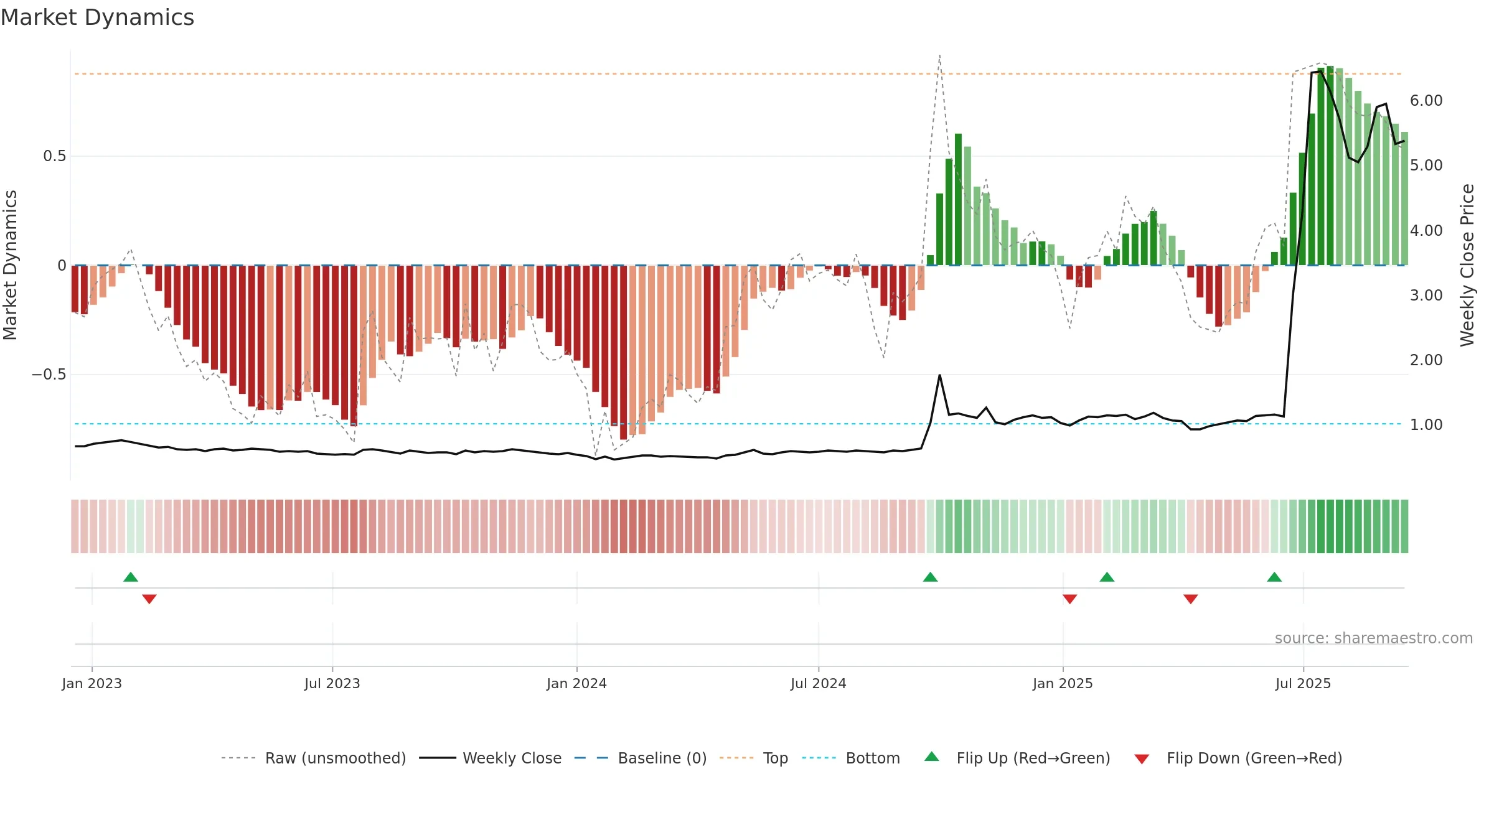Toggle Flip Down (Green→Red) legend entry
Viewport: 1494px width, 840px height.
point(1238,758)
